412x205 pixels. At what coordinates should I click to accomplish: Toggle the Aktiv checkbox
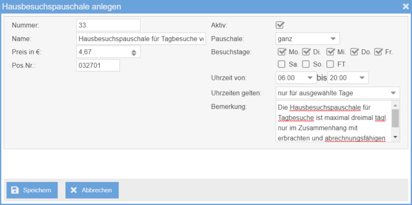(280, 25)
